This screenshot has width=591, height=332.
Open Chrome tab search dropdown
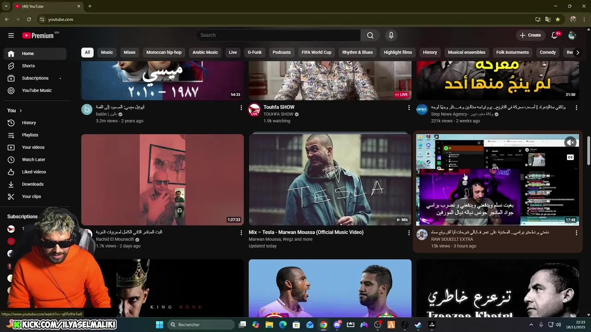pos(6,6)
